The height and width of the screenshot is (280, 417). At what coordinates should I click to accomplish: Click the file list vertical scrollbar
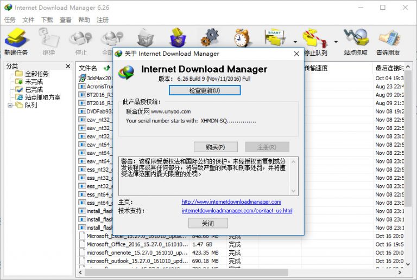point(412,162)
